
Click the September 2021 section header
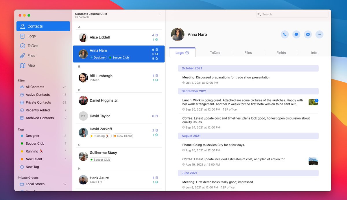point(248,91)
